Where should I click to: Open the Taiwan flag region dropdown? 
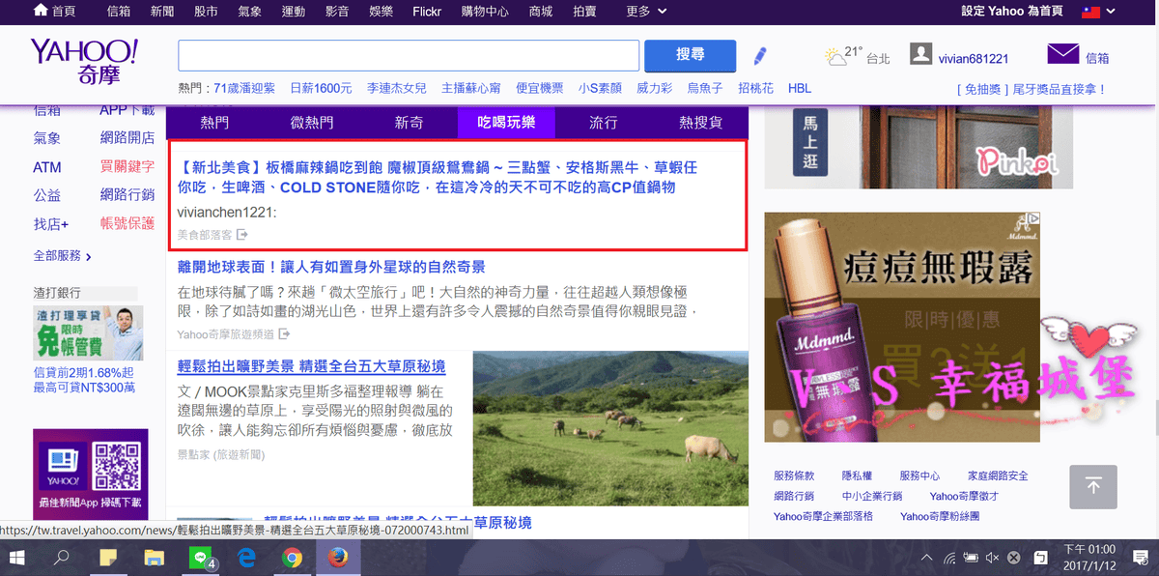[x=1097, y=12]
